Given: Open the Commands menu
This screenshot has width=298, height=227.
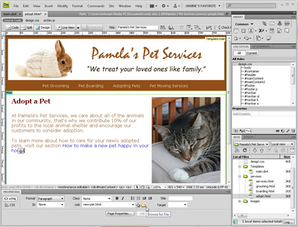Looking at the screenshot, I should coord(96,6).
